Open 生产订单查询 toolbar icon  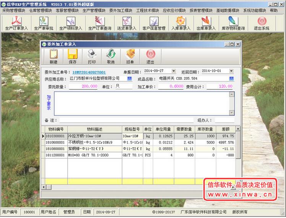tap(99, 23)
